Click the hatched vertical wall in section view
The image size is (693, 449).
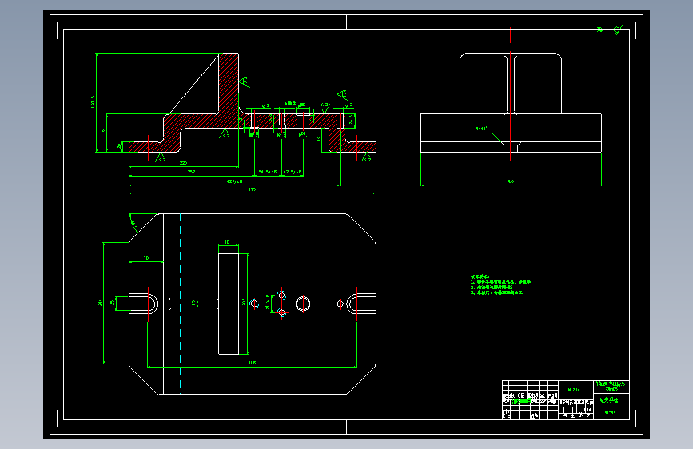pyautogui.click(x=229, y=84)
